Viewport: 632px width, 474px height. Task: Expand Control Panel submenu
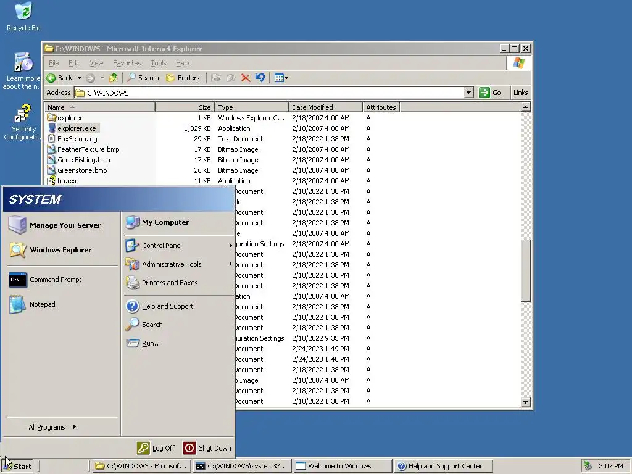(178, 246)
